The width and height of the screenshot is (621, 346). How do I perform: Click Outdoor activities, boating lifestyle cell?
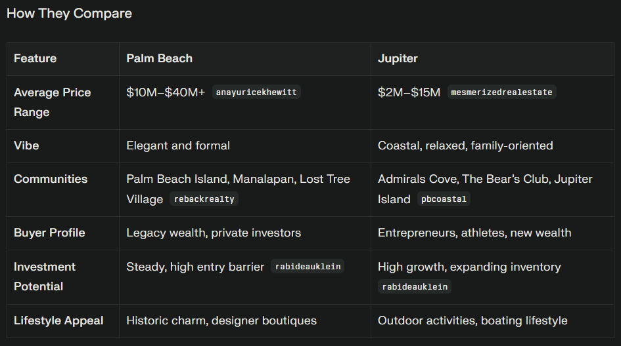[x=472, y=320]
